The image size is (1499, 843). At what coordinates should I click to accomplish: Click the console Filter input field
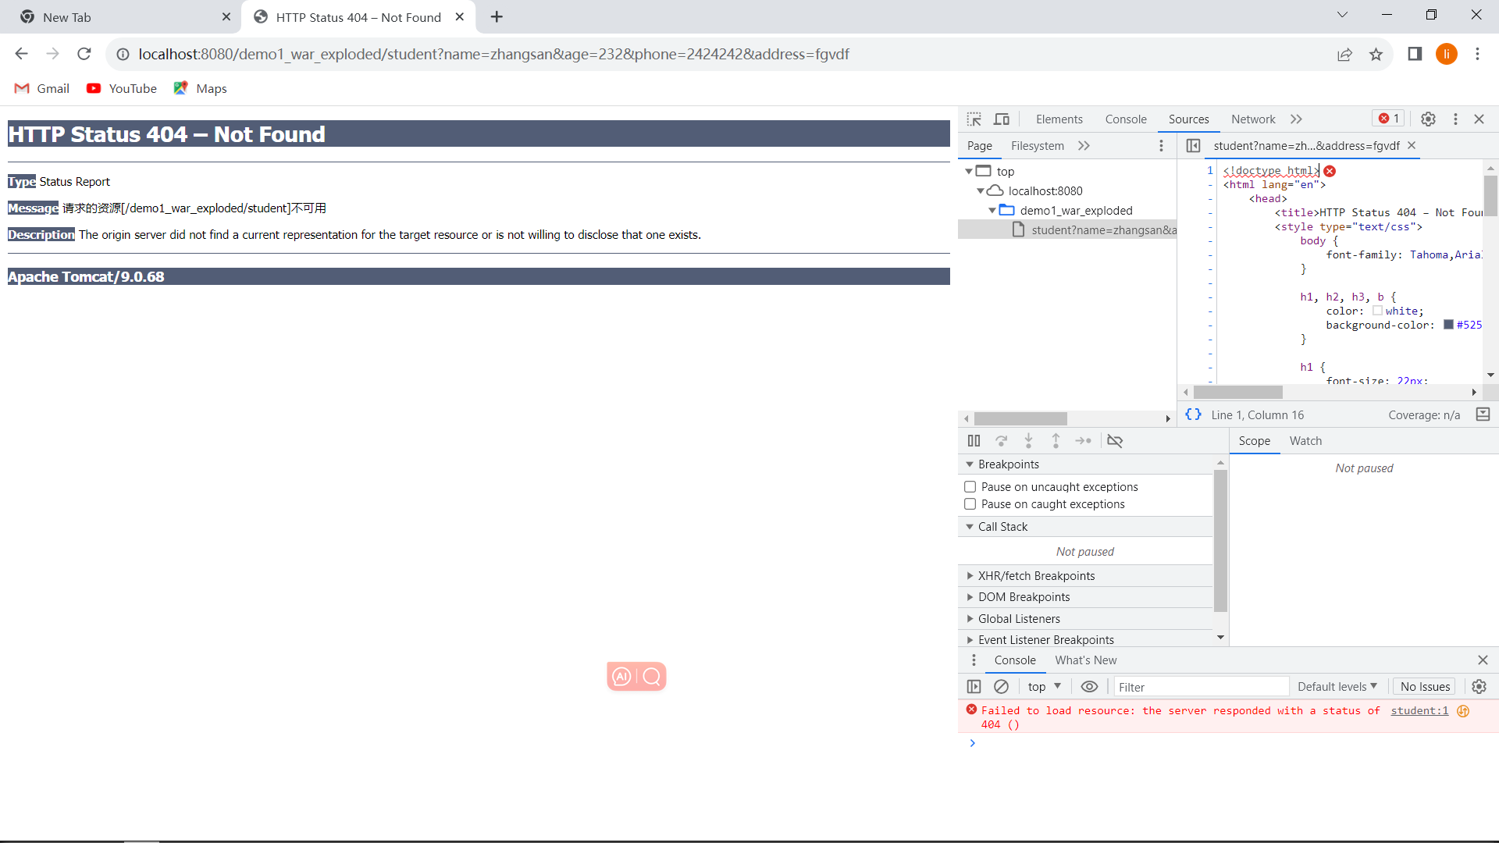pos(1200,687)
